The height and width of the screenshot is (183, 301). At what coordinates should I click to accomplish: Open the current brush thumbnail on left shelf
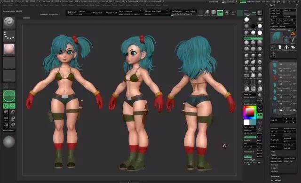9,23
